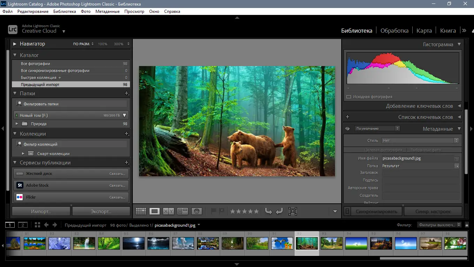This screenshot has width=474, height=267.
Task: Click the Импорт button
Action: pos(40,211)
